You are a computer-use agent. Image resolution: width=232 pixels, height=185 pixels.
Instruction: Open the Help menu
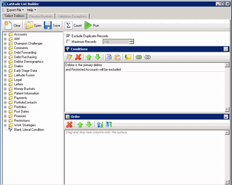tap(31, 10)
